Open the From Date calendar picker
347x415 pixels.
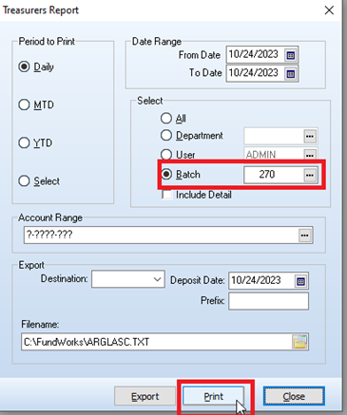tap(291, 55)
